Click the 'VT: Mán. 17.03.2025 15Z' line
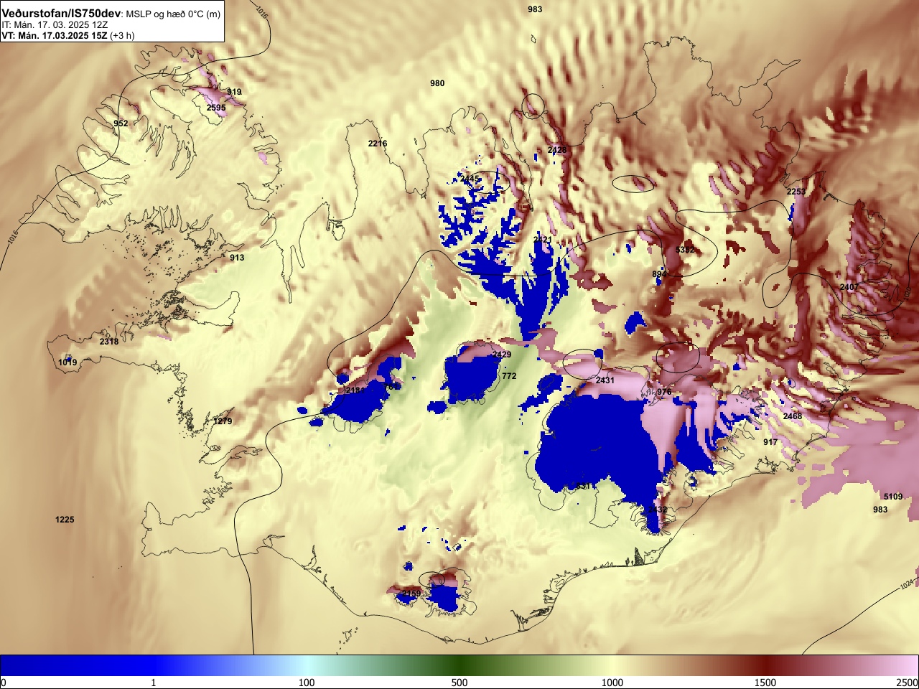The height and width of the screenshot is (689, 919). click(x=55, y=35)
